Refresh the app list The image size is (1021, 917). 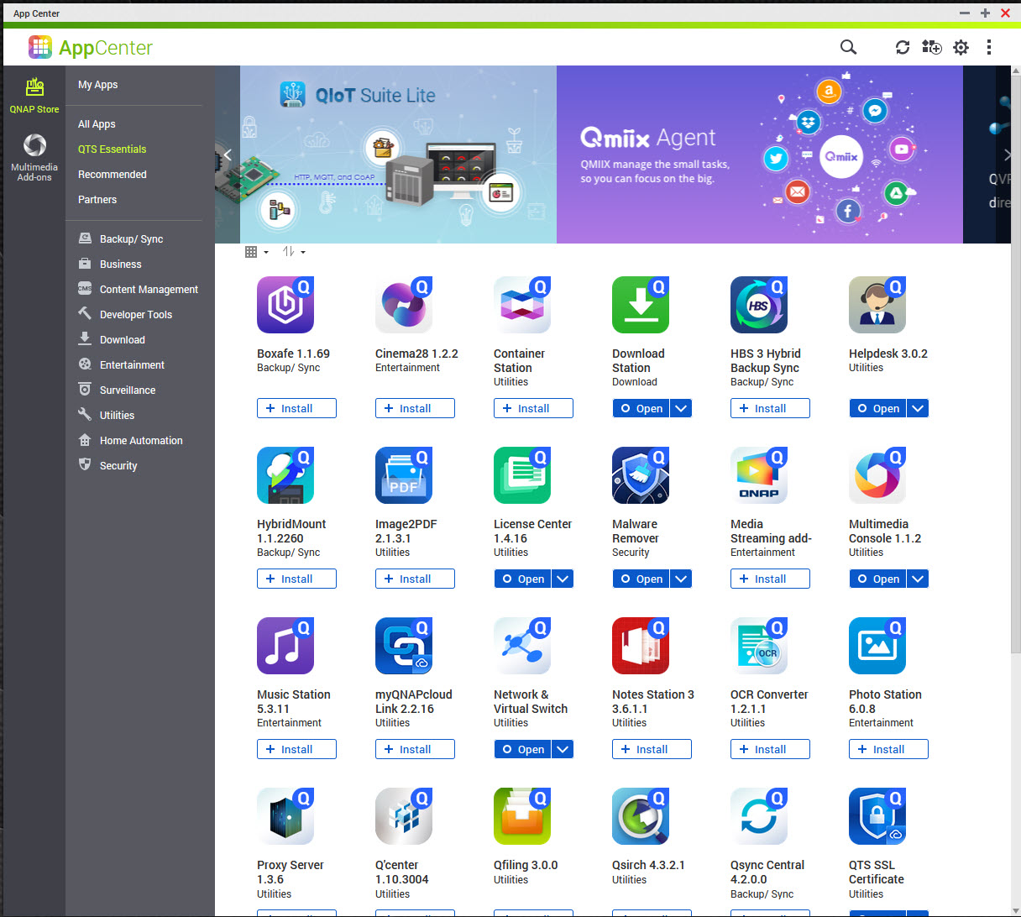coord(903,47)
